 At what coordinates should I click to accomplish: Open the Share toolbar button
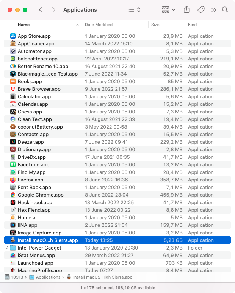[186, 10]
